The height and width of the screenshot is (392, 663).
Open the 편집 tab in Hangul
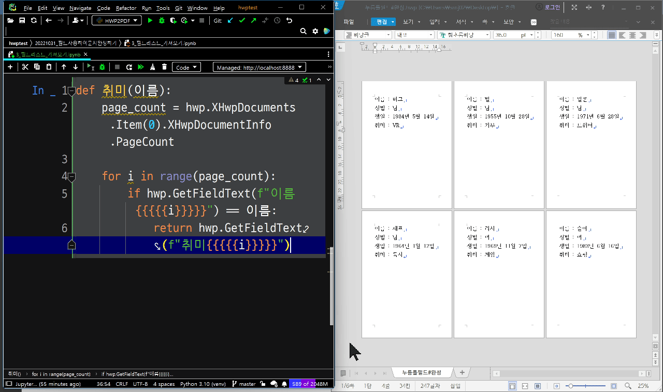click(x=382, y=22)
